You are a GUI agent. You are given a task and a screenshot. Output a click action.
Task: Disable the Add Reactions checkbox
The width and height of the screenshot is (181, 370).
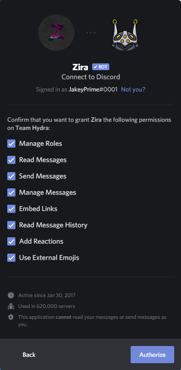[x=11, y=241]
